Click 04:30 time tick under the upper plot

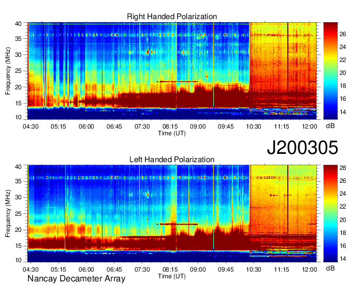(x=31, y=126)
